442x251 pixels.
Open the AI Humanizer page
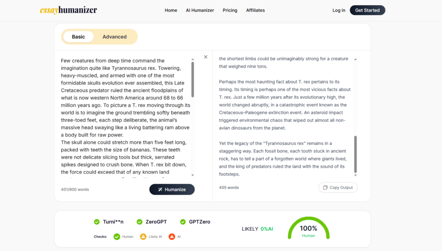(200, 10)
